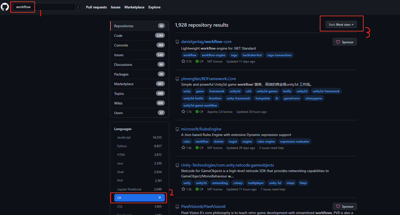
Task: Filter results by CSS language
Action: coord(139,207)
